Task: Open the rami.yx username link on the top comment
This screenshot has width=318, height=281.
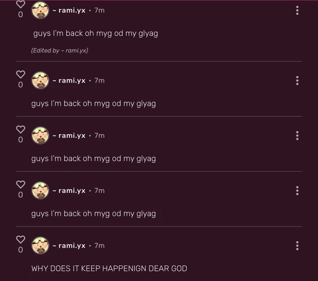Action: pos(69,11)
